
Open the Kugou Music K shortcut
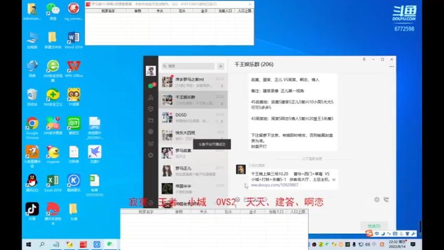[x=74, y=183]
